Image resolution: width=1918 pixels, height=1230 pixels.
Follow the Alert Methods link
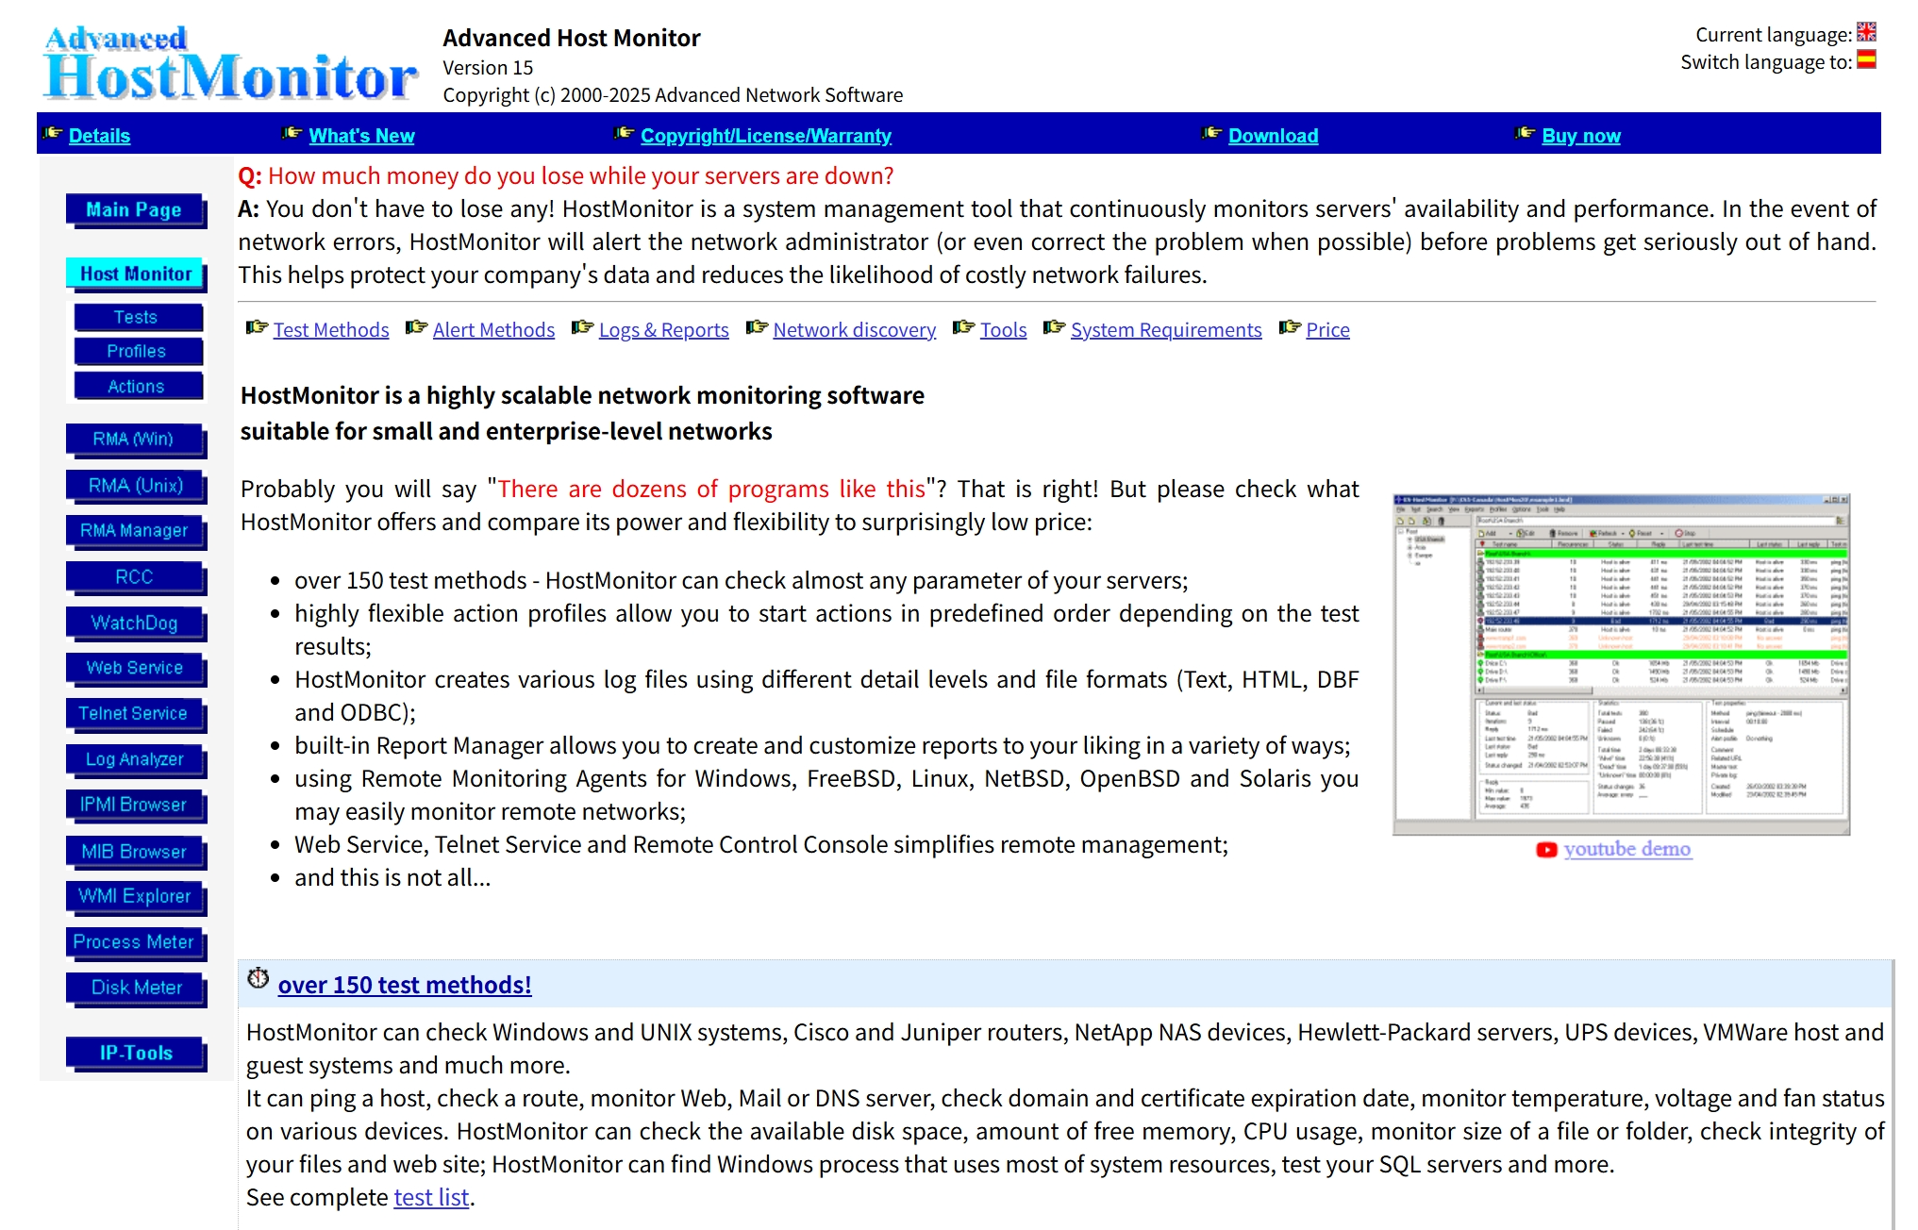click(x=493, y=330)
